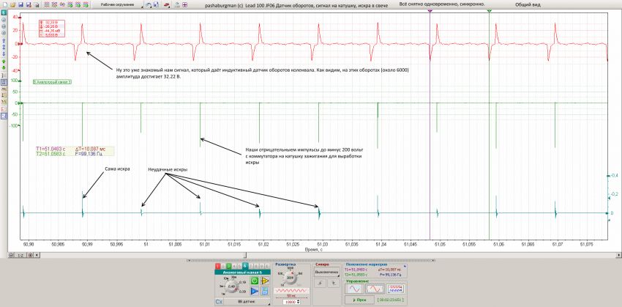
Task: Click the first save diskette icon
Action: pos(20,4)
